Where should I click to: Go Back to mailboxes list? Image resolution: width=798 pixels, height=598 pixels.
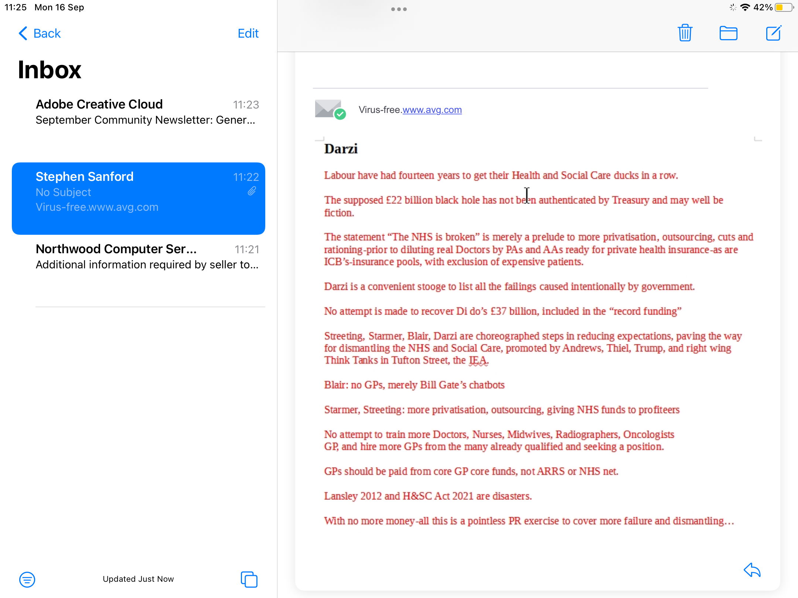click(x=40, y=33)
